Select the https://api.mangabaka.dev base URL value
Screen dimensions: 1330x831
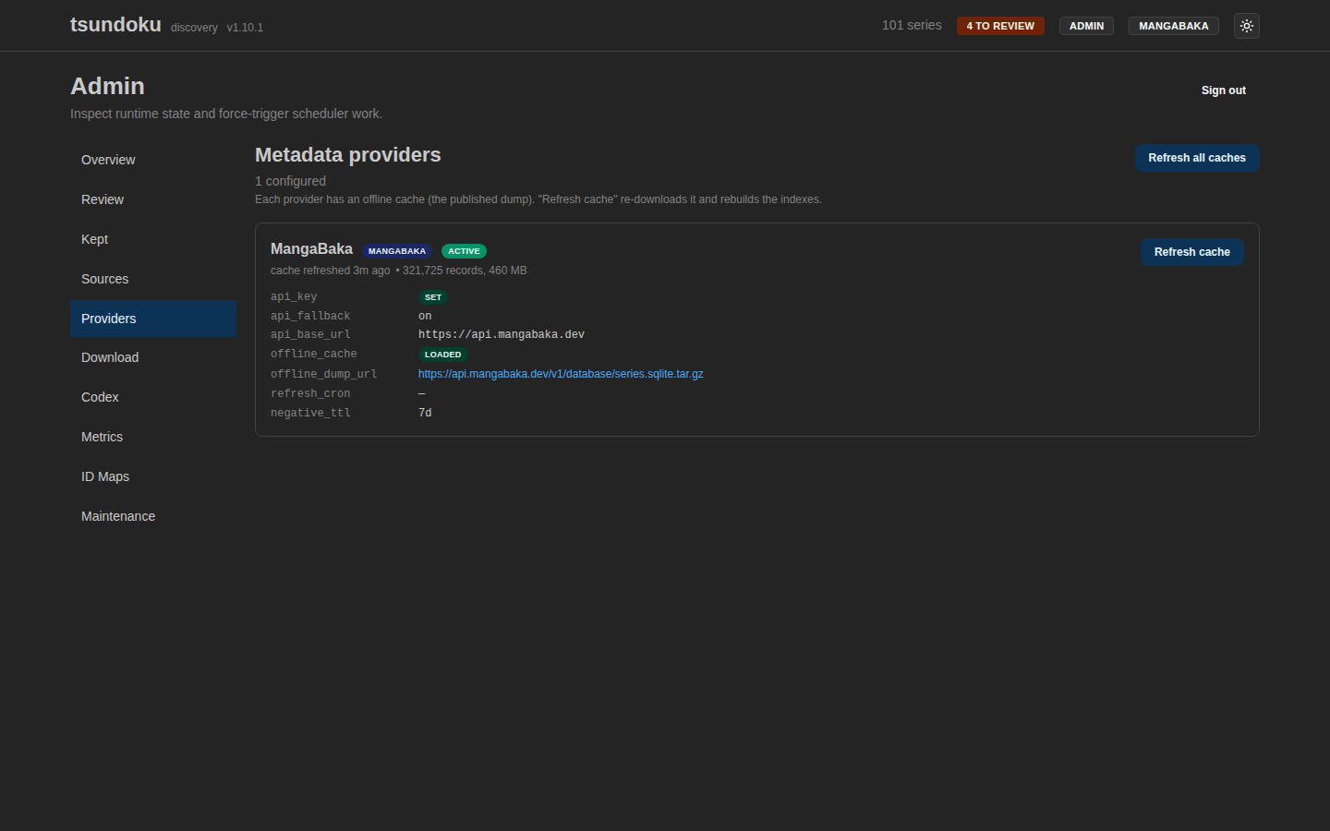pyautogui.click(x=502, y=334)
